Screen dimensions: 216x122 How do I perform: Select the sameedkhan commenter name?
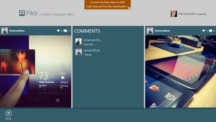(x=92, y=51)
